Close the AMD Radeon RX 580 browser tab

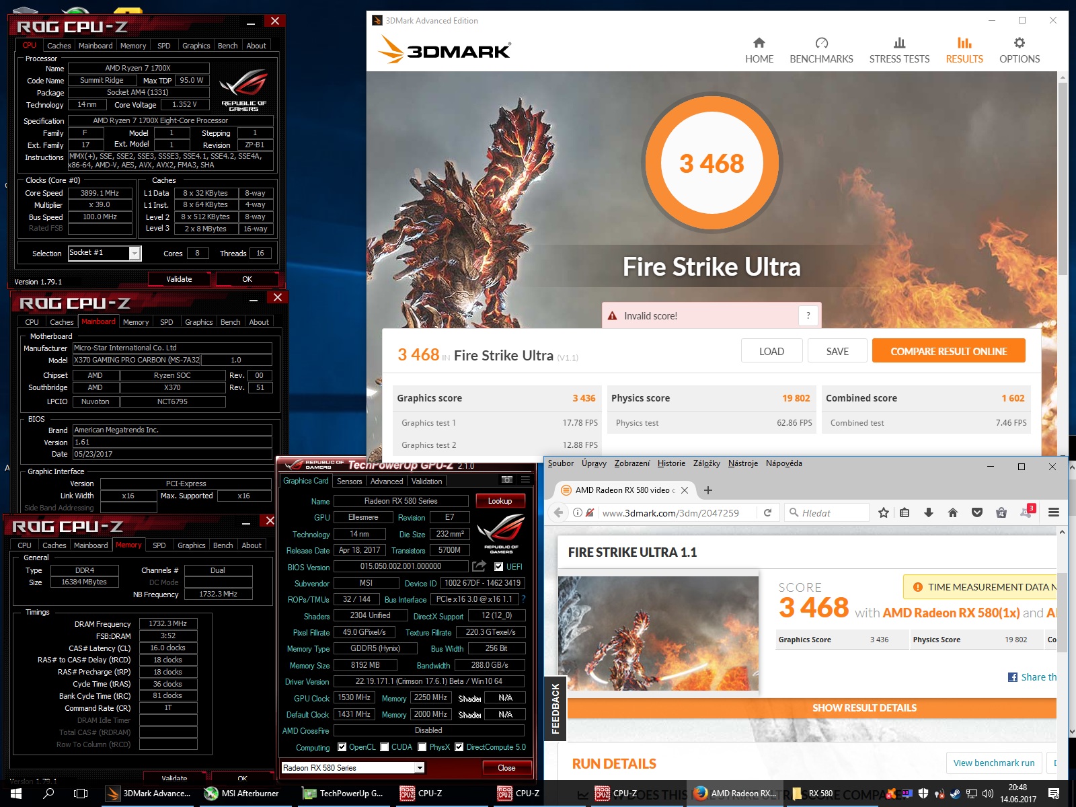coord(685,490)
